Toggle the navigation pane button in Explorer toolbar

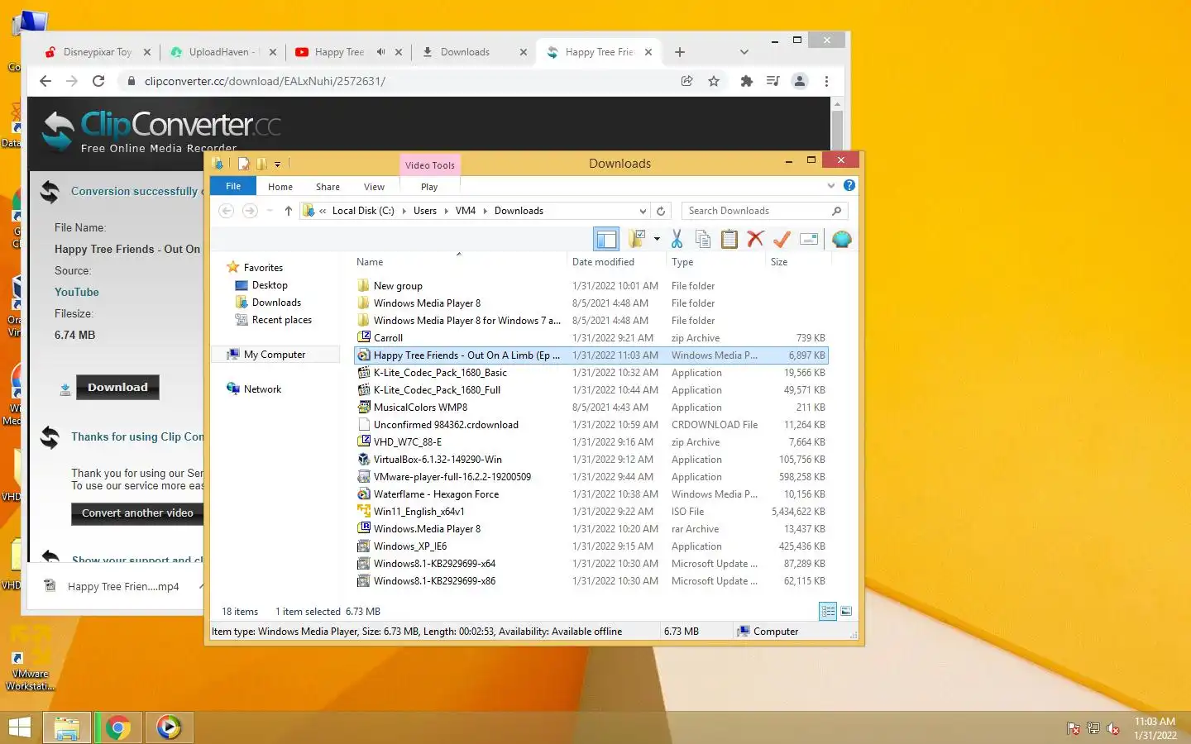606,239
